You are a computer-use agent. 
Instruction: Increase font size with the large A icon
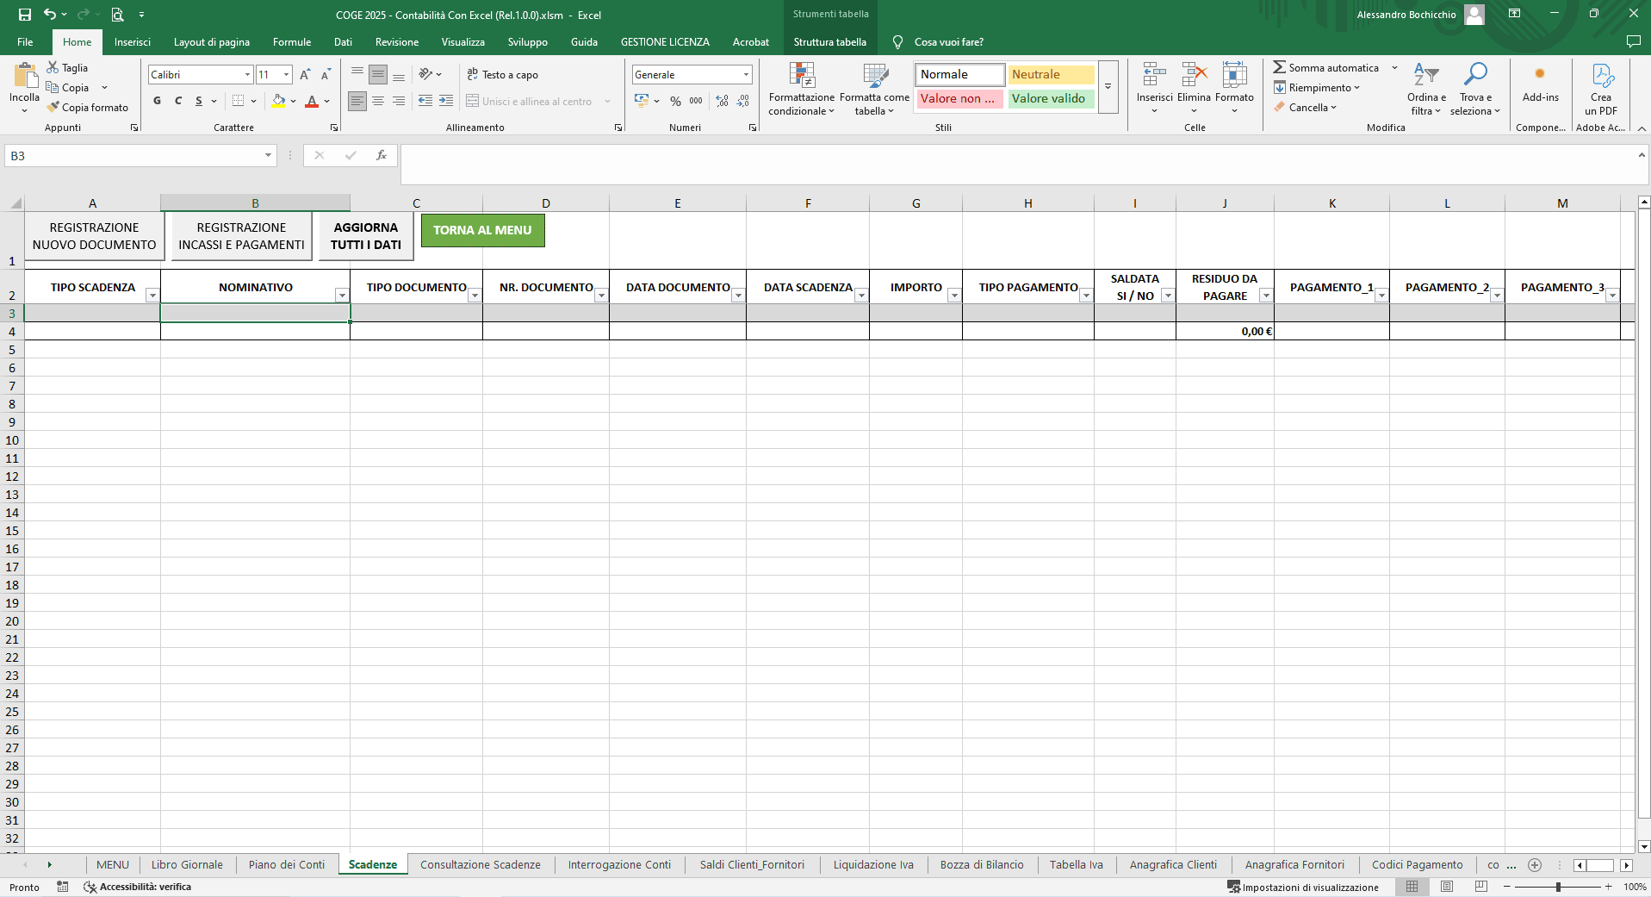(x=305, y=75)
